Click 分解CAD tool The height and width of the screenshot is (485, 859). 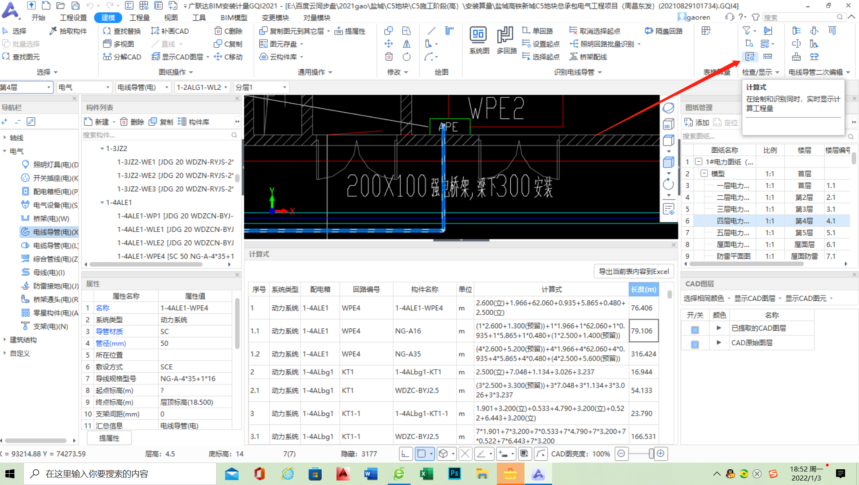tap(122, 57)
